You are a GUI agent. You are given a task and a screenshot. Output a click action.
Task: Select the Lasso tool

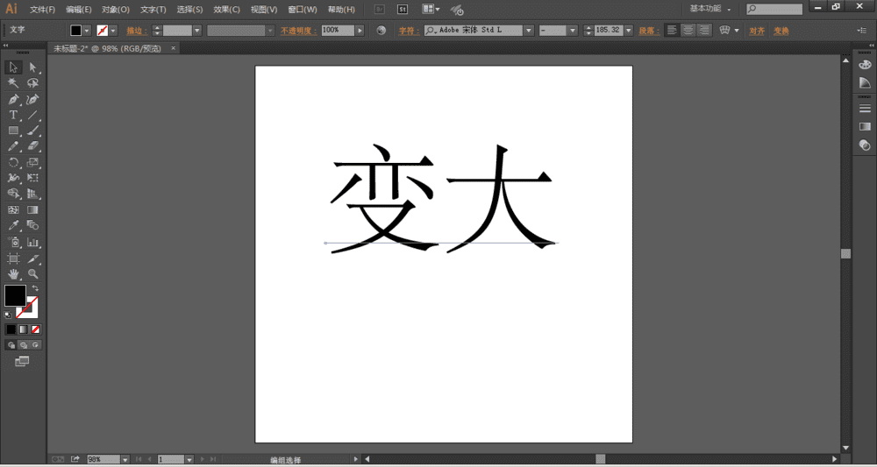(33, 83)
